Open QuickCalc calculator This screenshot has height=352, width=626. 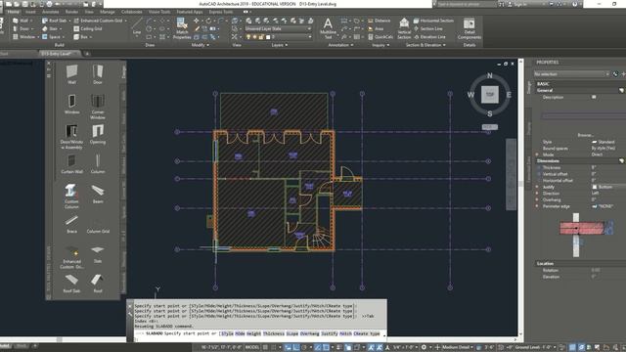point(380,37)
